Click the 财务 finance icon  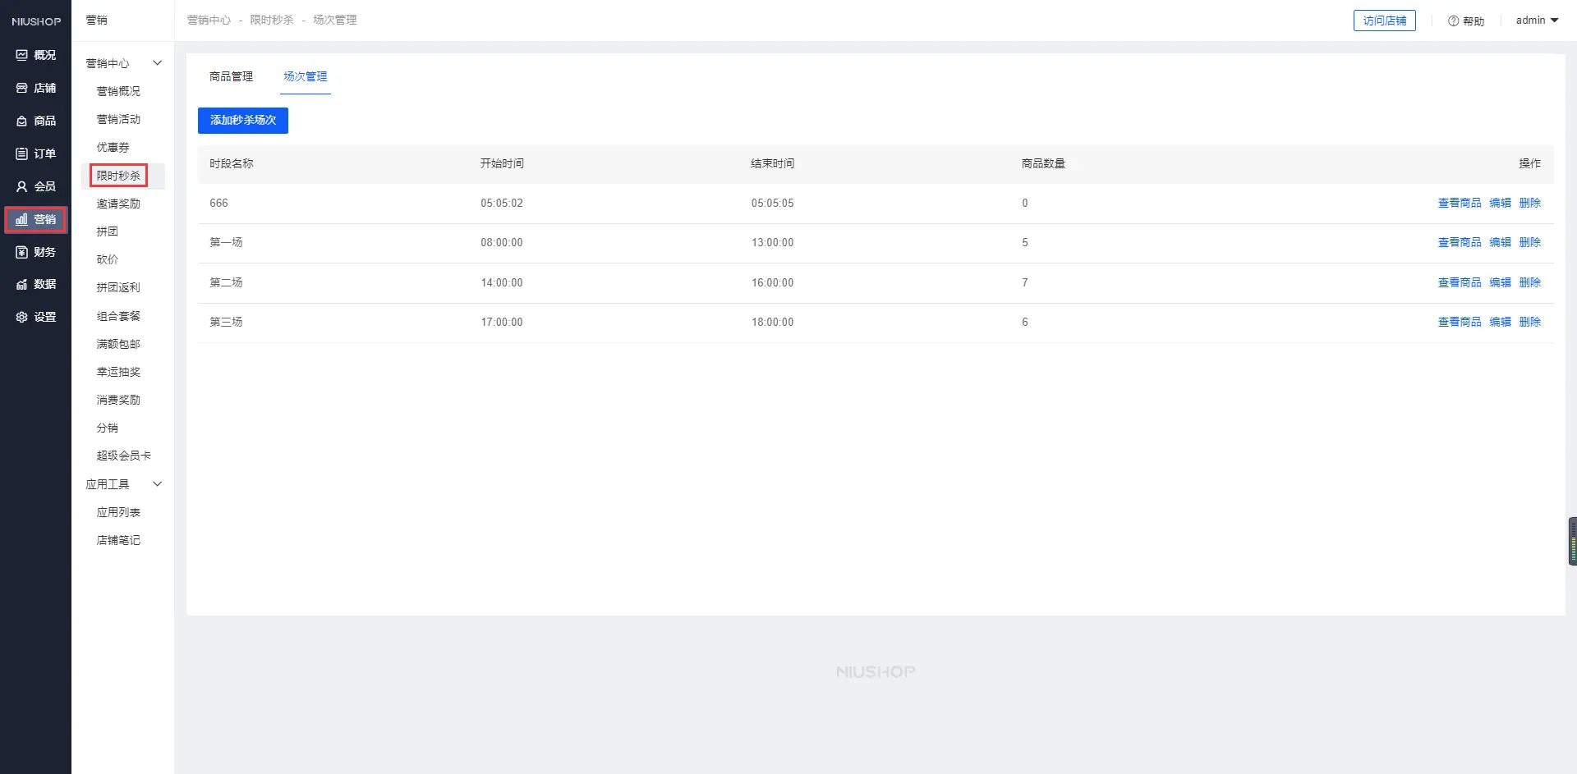tap(22, 252)
